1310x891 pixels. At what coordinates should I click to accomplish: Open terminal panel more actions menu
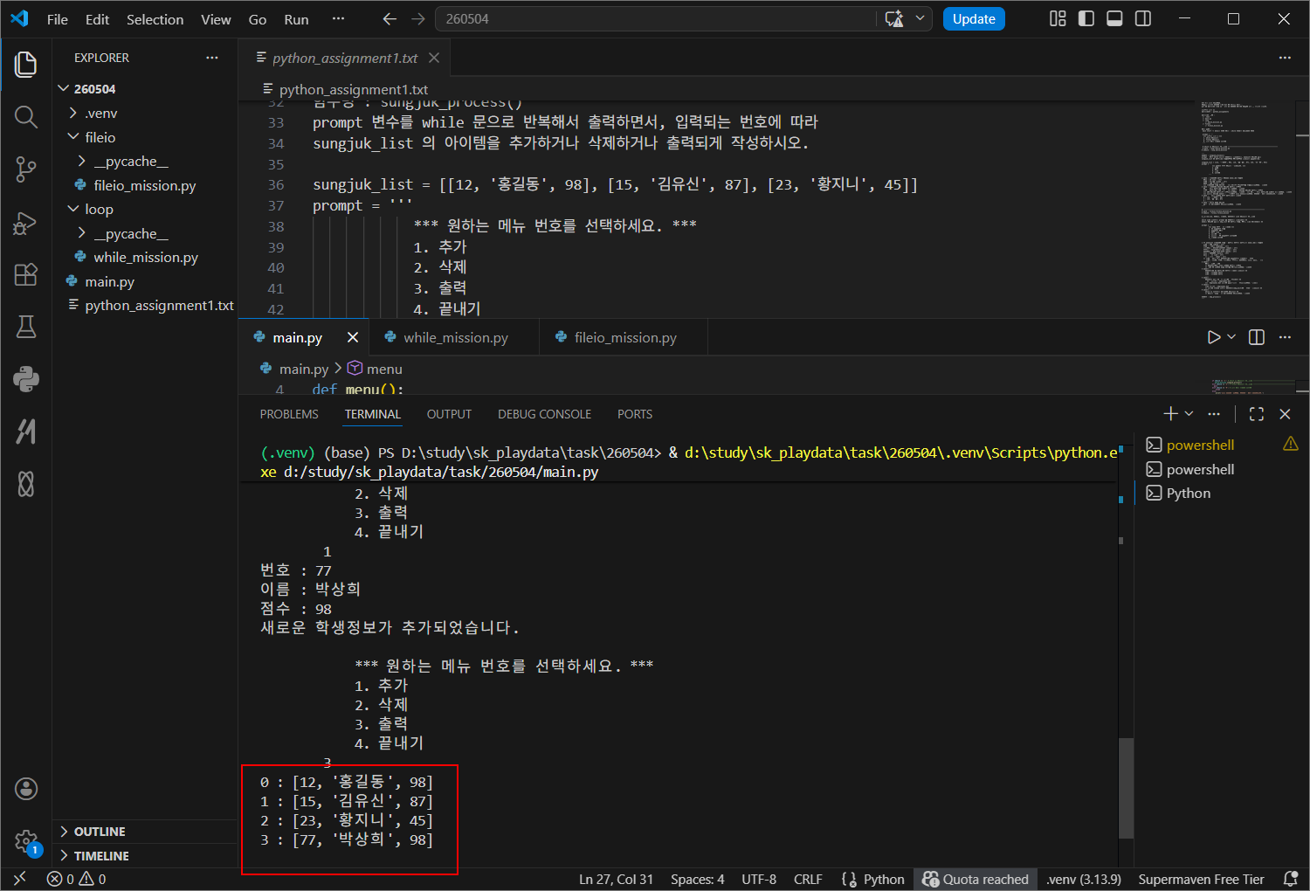pyautogui.click(x=1214, y=414)
